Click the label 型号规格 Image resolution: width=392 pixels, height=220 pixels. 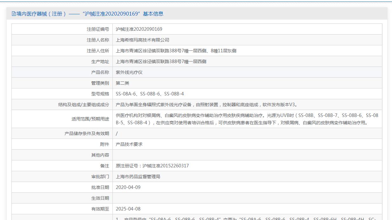100,94
